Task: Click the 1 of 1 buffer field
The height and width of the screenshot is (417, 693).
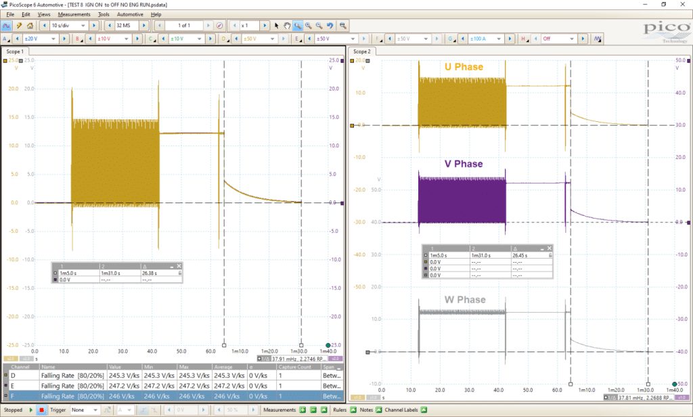Action: pos(184,26)
